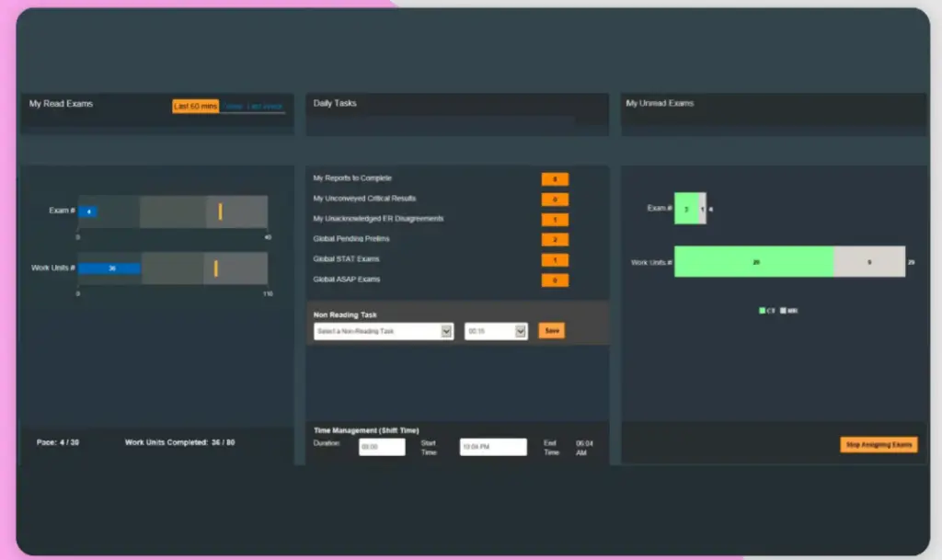Expand the non-reading task duration dropdown

tap(496, 330)
